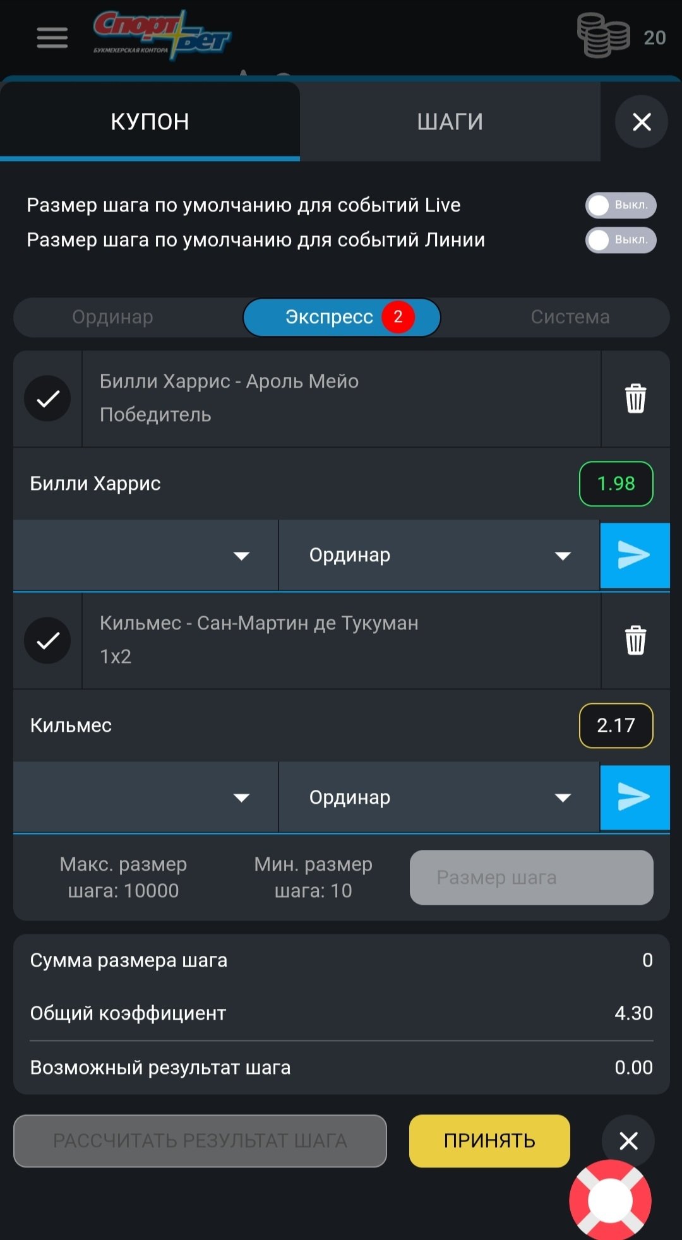
Task: Select the Система bet type tab
Action: point(570,317)
